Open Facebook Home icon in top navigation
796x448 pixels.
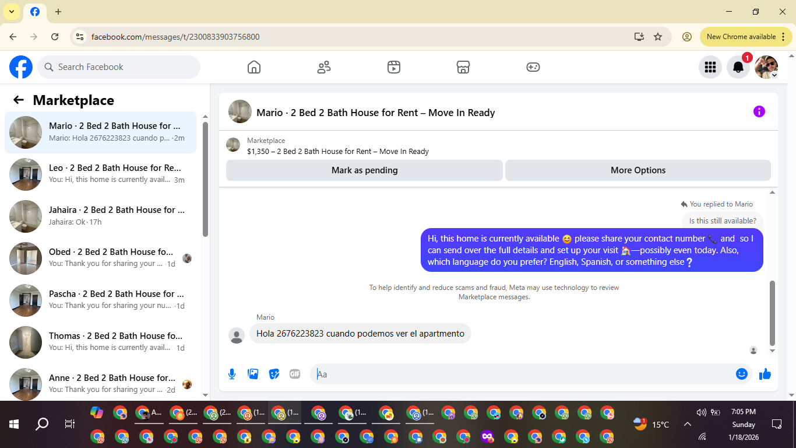click(x=254, y=67)
